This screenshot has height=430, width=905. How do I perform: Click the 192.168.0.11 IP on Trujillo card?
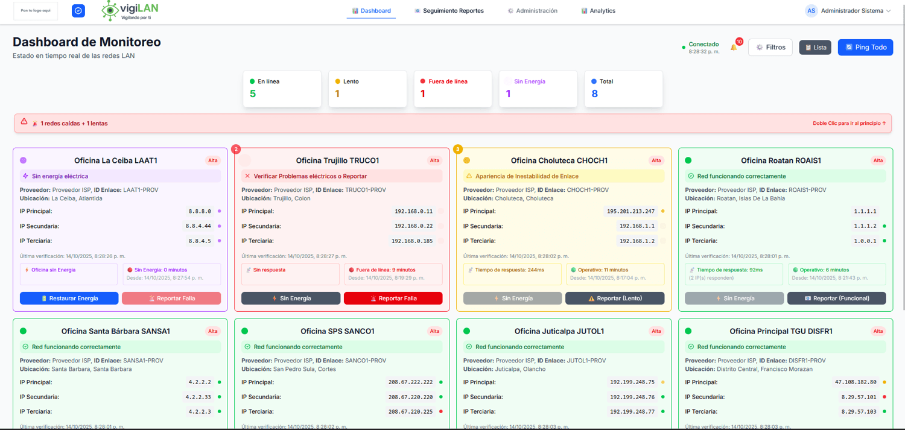413,212
